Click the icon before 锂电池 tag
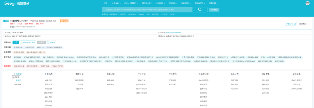The height and width of the screenshot is (108, 314). click(48, 43)
